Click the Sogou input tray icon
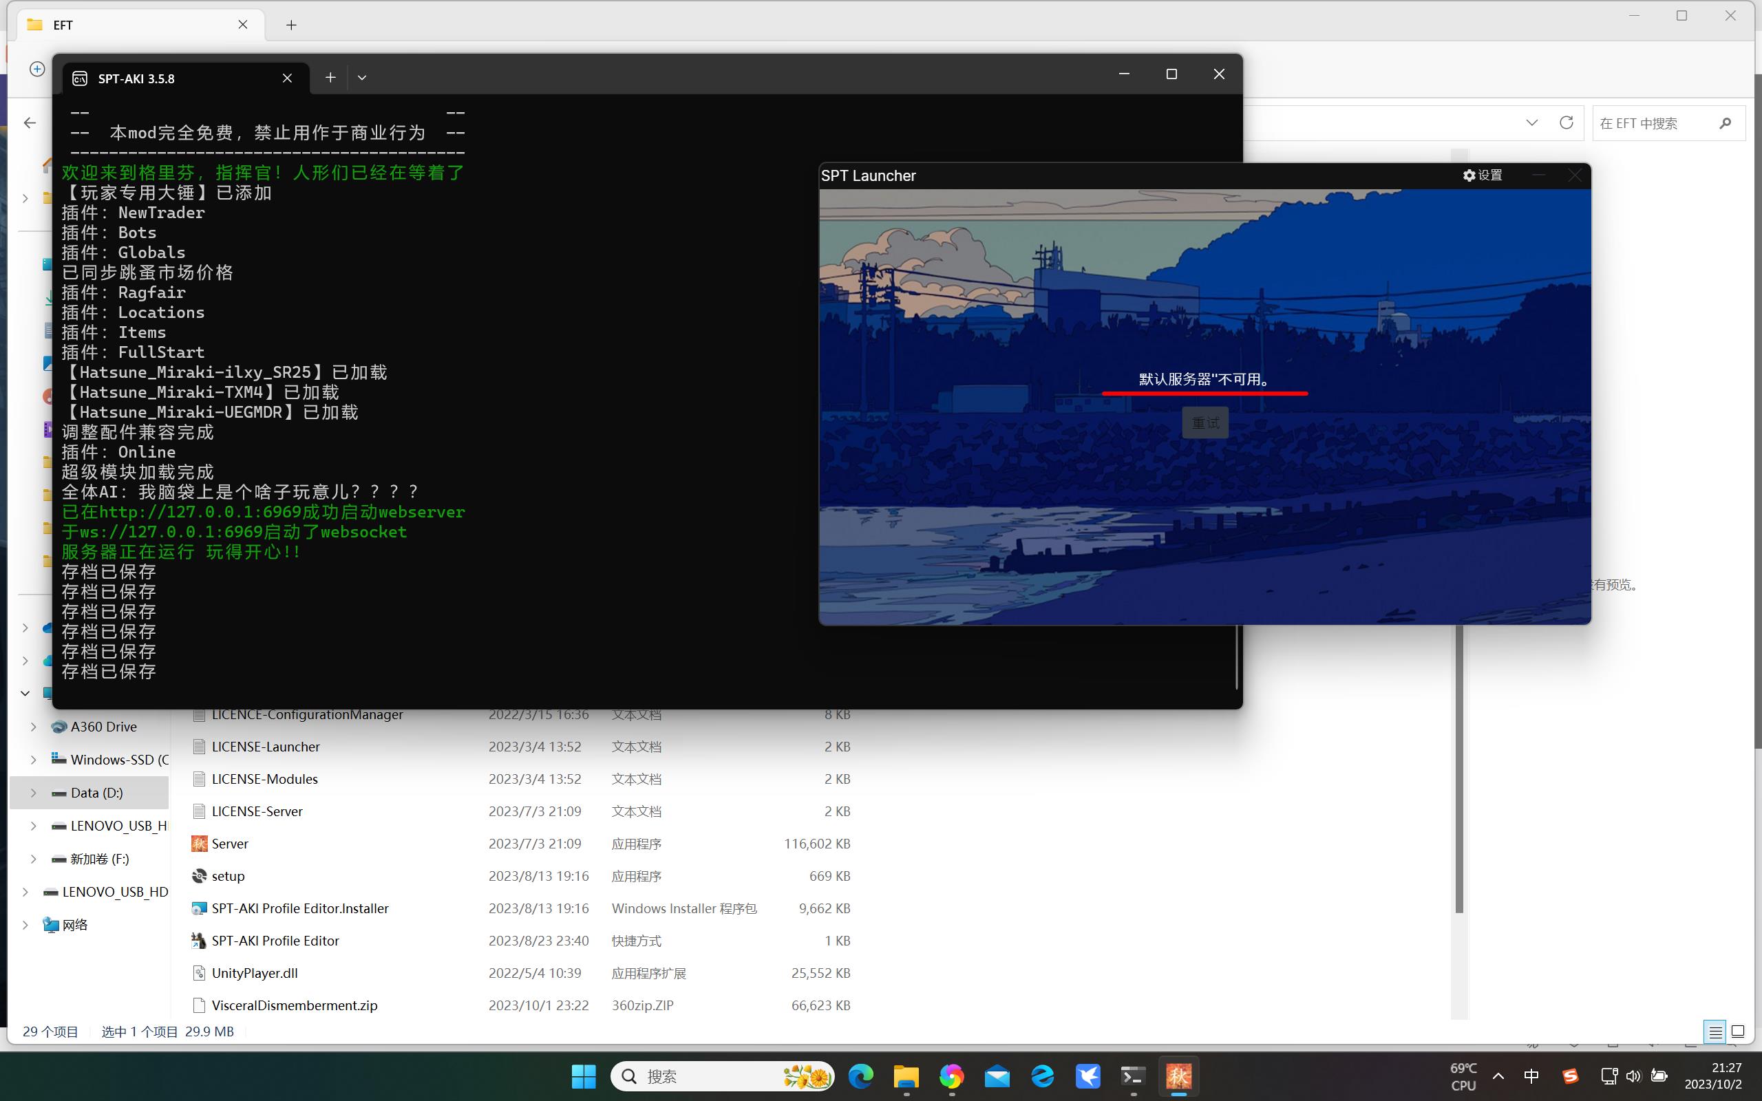 [x=1571, y=1076]
